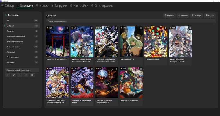Viewport: 220px width, 116px height.
Task: Click the Импорт button
Action: tap(183, 16)
